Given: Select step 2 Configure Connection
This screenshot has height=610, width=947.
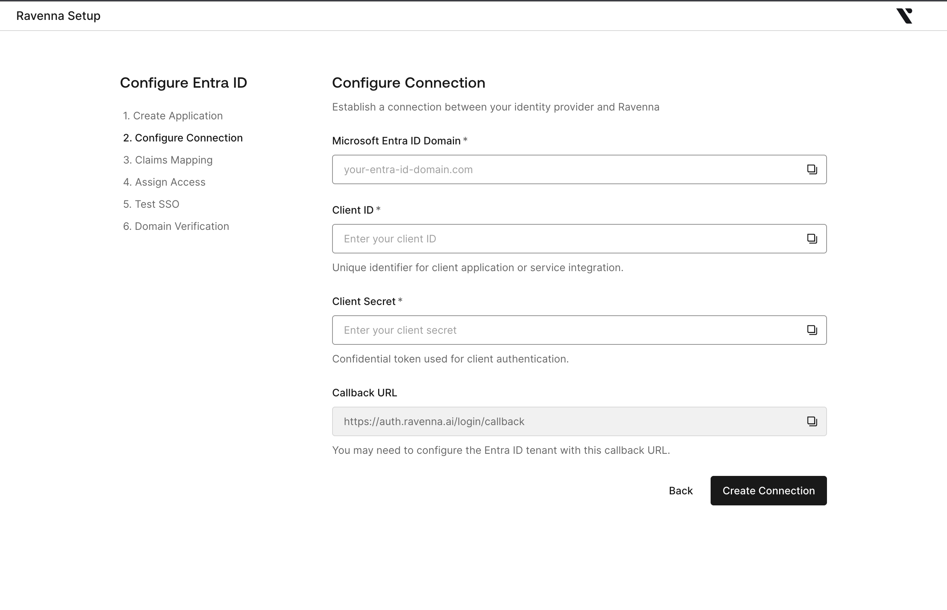Looking at the screenshot, I should [183, 138].
